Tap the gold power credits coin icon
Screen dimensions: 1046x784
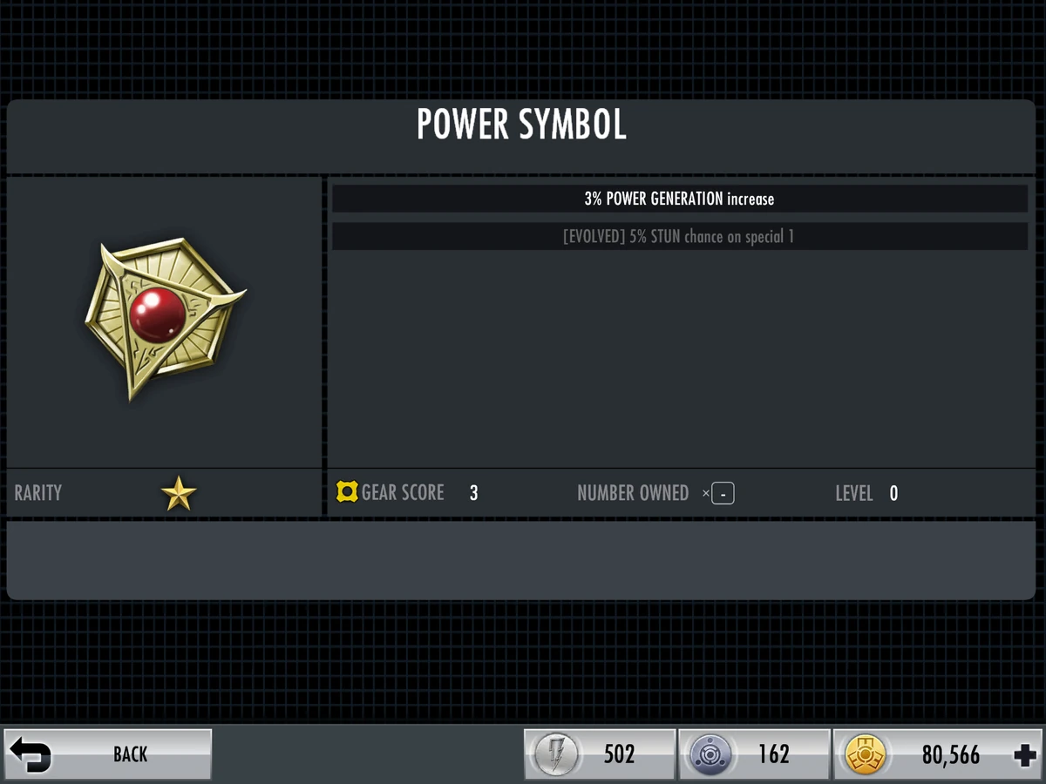tap(863, 754)
